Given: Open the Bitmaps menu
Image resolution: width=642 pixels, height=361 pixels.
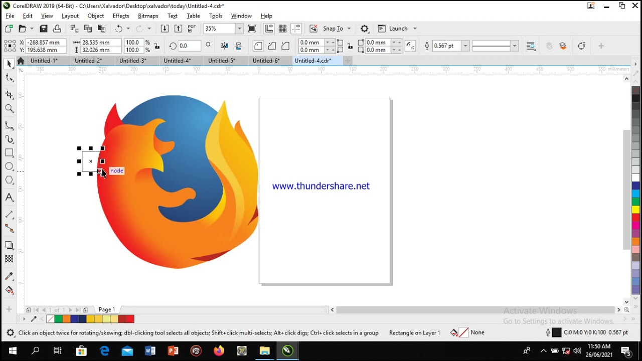Looking at the screenshot, I should point(148,16).
